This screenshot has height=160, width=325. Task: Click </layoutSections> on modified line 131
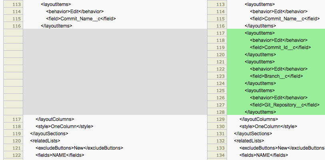point(253,134)
